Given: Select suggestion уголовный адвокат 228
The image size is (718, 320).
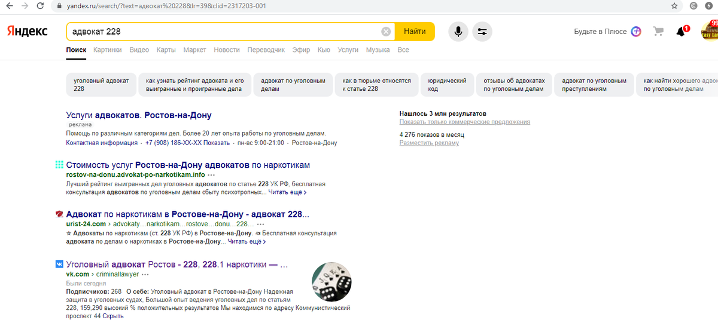Looking at the screenshot, I should [101, 84].
